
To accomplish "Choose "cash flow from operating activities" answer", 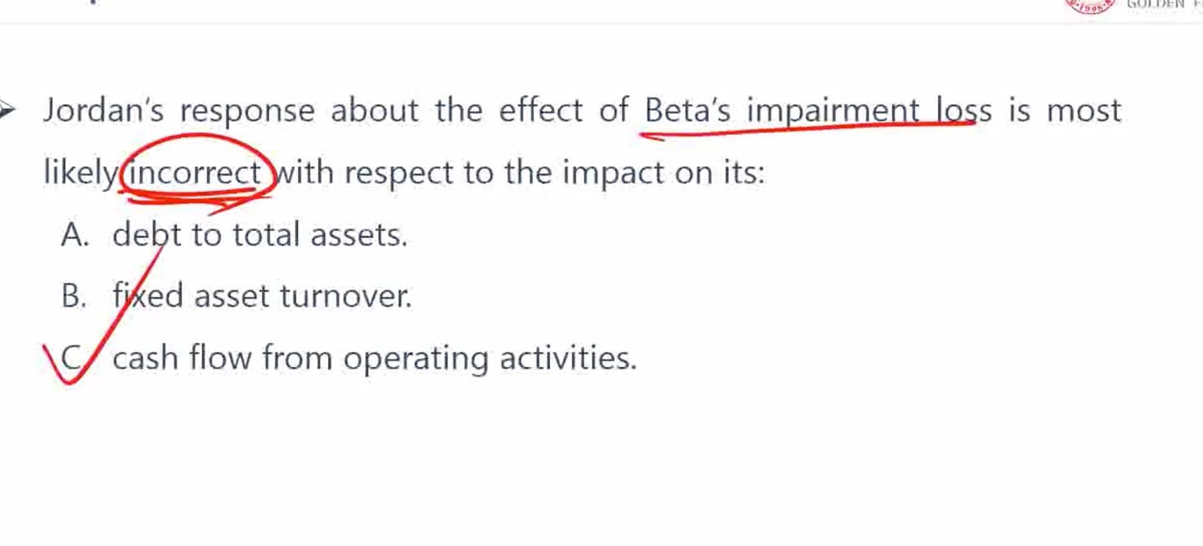I will (x=374, y=358).
